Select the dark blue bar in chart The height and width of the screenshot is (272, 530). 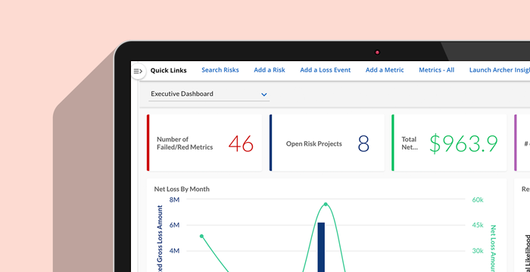coord(321,247)
